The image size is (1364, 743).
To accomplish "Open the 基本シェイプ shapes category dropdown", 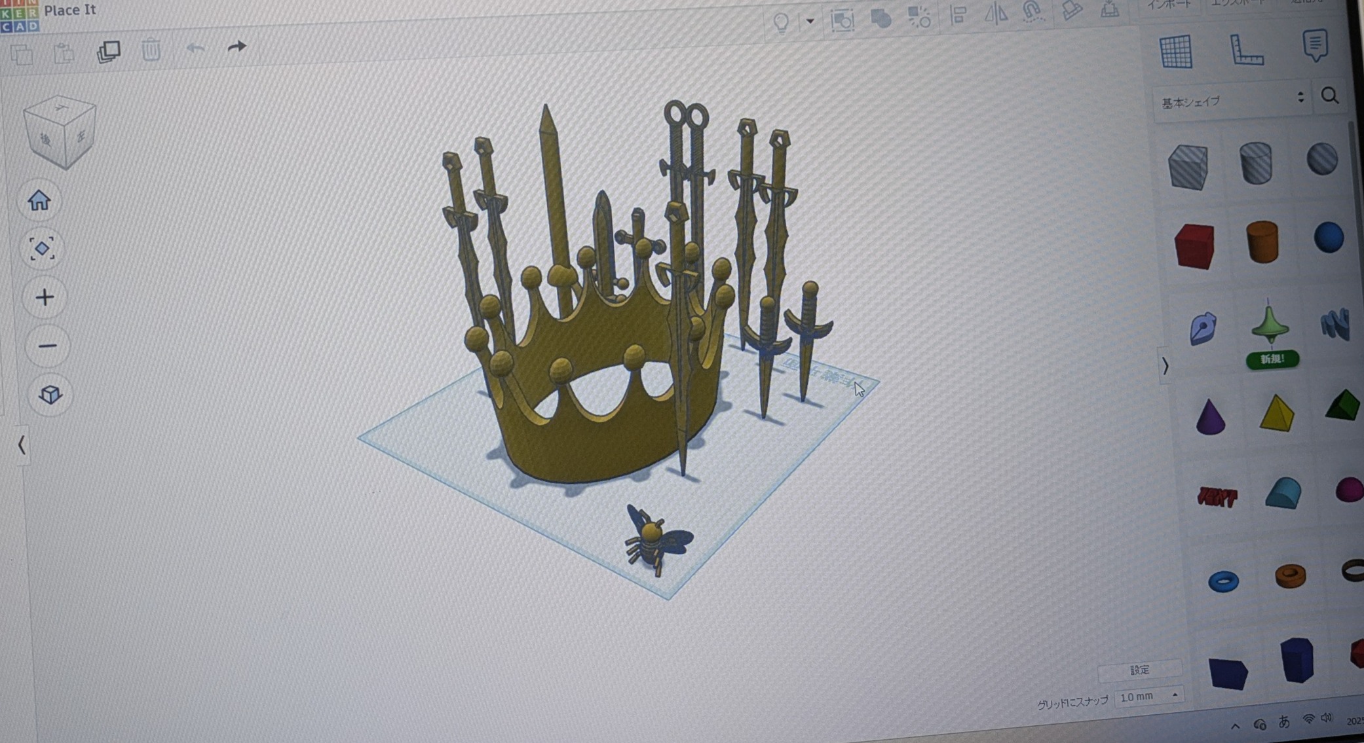I will [x=1232, y=100].
